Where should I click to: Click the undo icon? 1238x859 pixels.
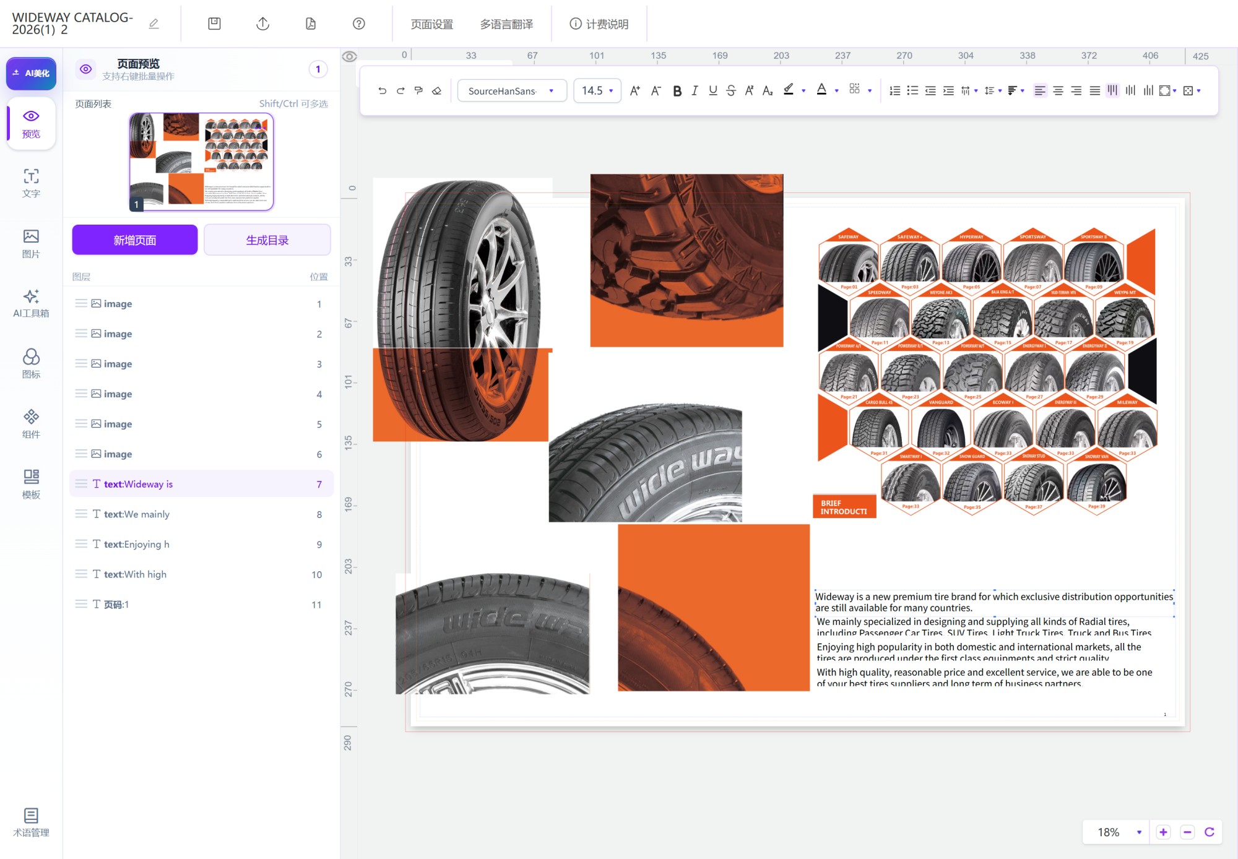[x=382, y=91]
